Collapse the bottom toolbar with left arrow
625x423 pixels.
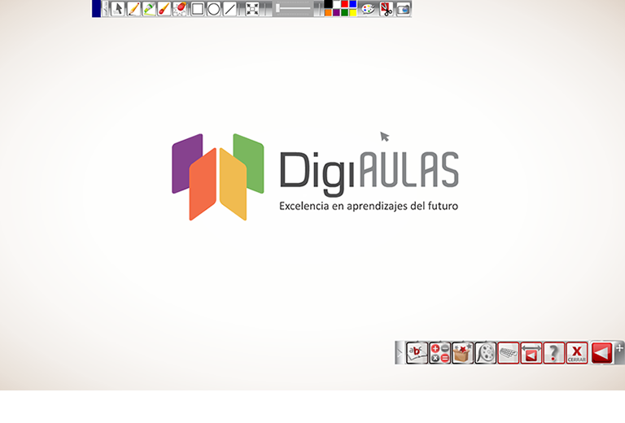click(601, 352)
